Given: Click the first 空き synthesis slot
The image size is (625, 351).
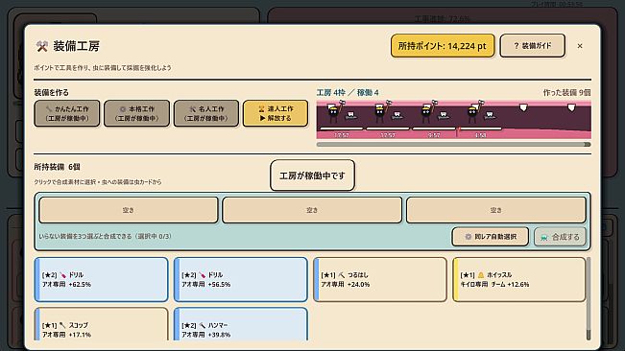Looking at the screenshot, I should (129, 210).
